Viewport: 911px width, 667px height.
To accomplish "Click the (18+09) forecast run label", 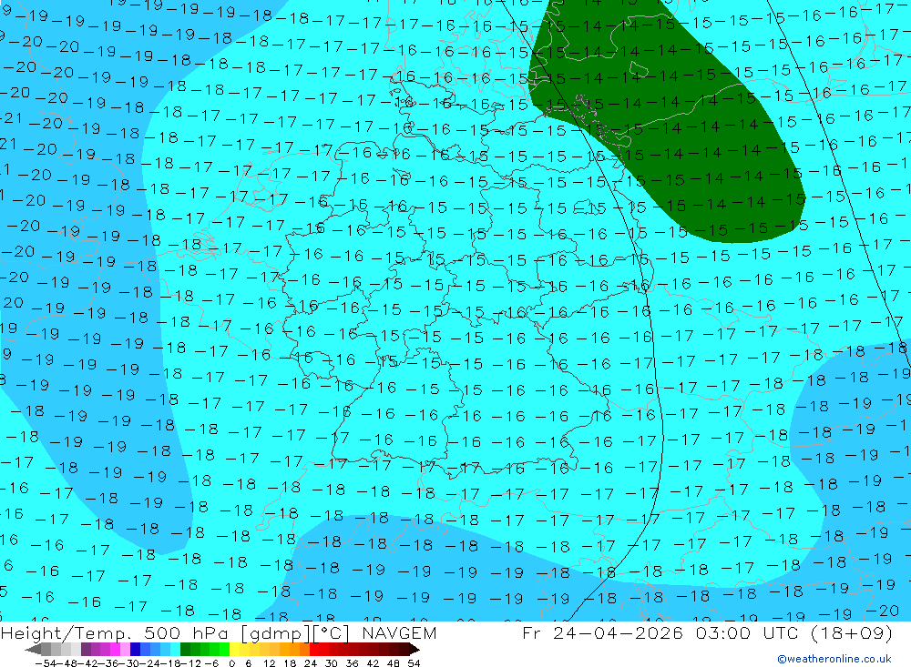I will 849,632.
